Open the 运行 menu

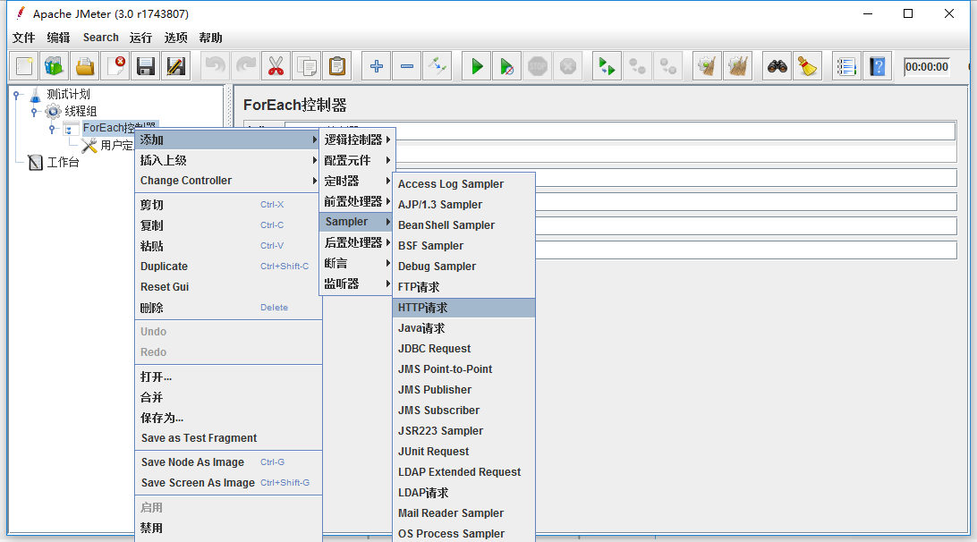[140, 38]
